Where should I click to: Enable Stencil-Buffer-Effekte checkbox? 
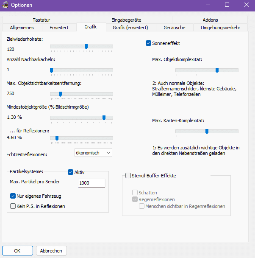(x=128, y=175)
